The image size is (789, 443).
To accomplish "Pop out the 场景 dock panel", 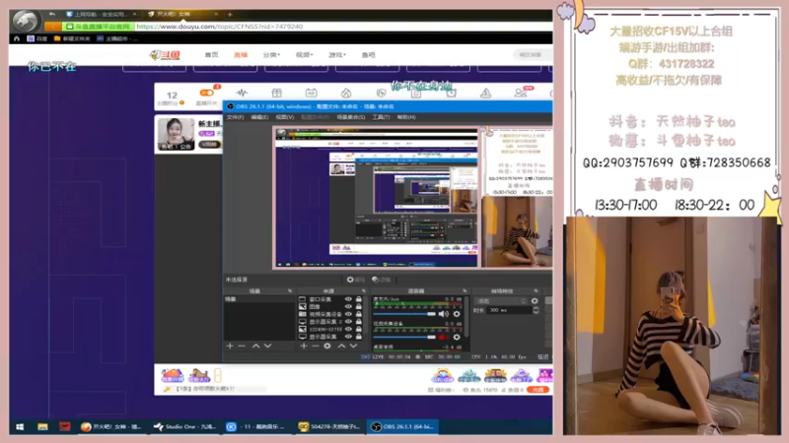I will (x=290, y=290).
